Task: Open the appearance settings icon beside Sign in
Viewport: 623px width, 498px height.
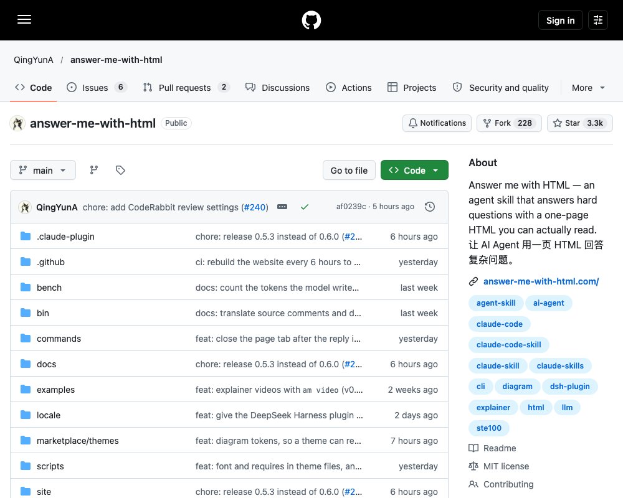Action: [598, 20]
